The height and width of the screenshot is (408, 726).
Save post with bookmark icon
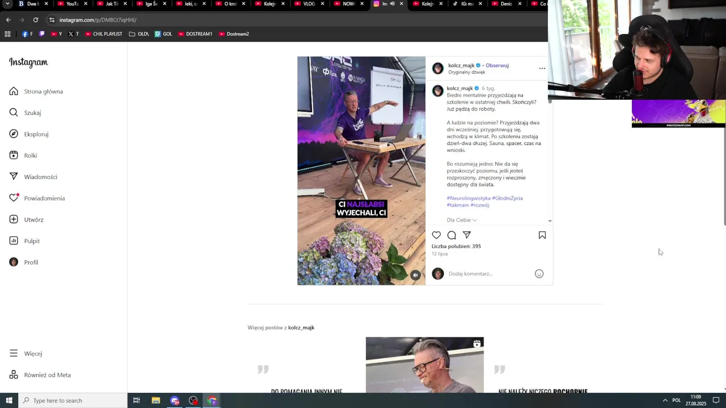pyautogui.click(x=542, y=235)
